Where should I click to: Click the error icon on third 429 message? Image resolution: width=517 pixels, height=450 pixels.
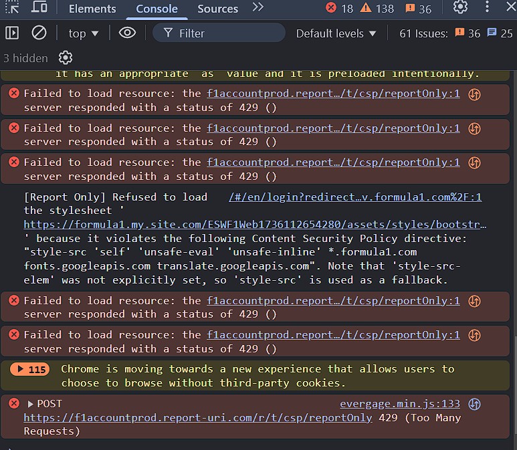14,162
